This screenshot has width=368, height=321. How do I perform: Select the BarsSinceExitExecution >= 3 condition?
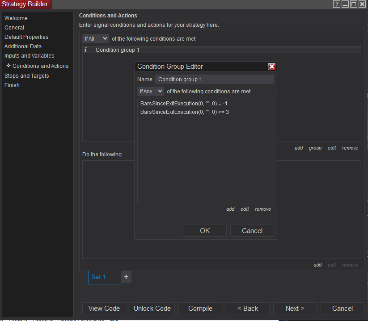pos(185,112)
